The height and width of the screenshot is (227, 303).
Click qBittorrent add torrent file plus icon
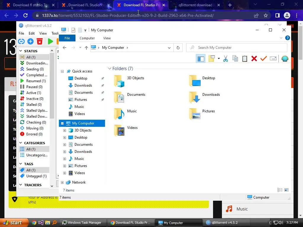coord(30,41)
